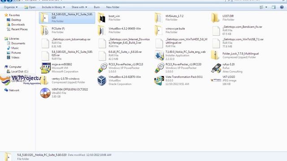Open the view options dropdown arrow
287x161 pixels.
click(x=266, y=7)
